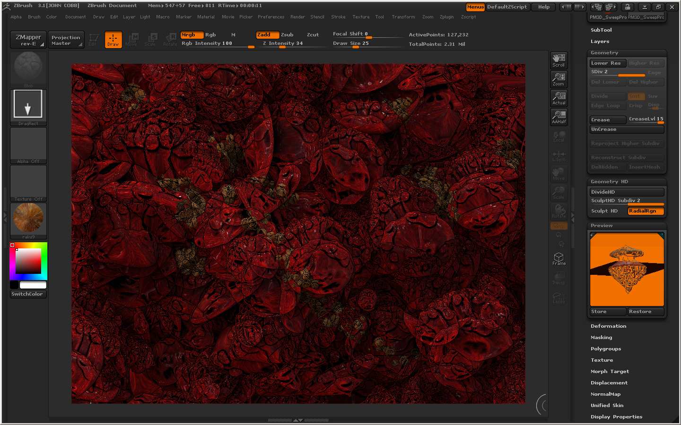The height and width of the screenshot is (425, 681).
Task: Click the Frame cube icon
Action: coord(559,259)
